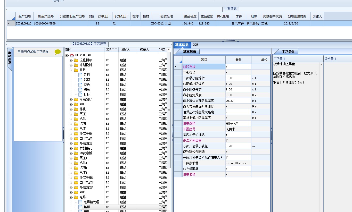Screen dimensions: 352x212
Task: Click the folder icon beside 棕化
Action: pyautogui.click(x=76, y=109)
